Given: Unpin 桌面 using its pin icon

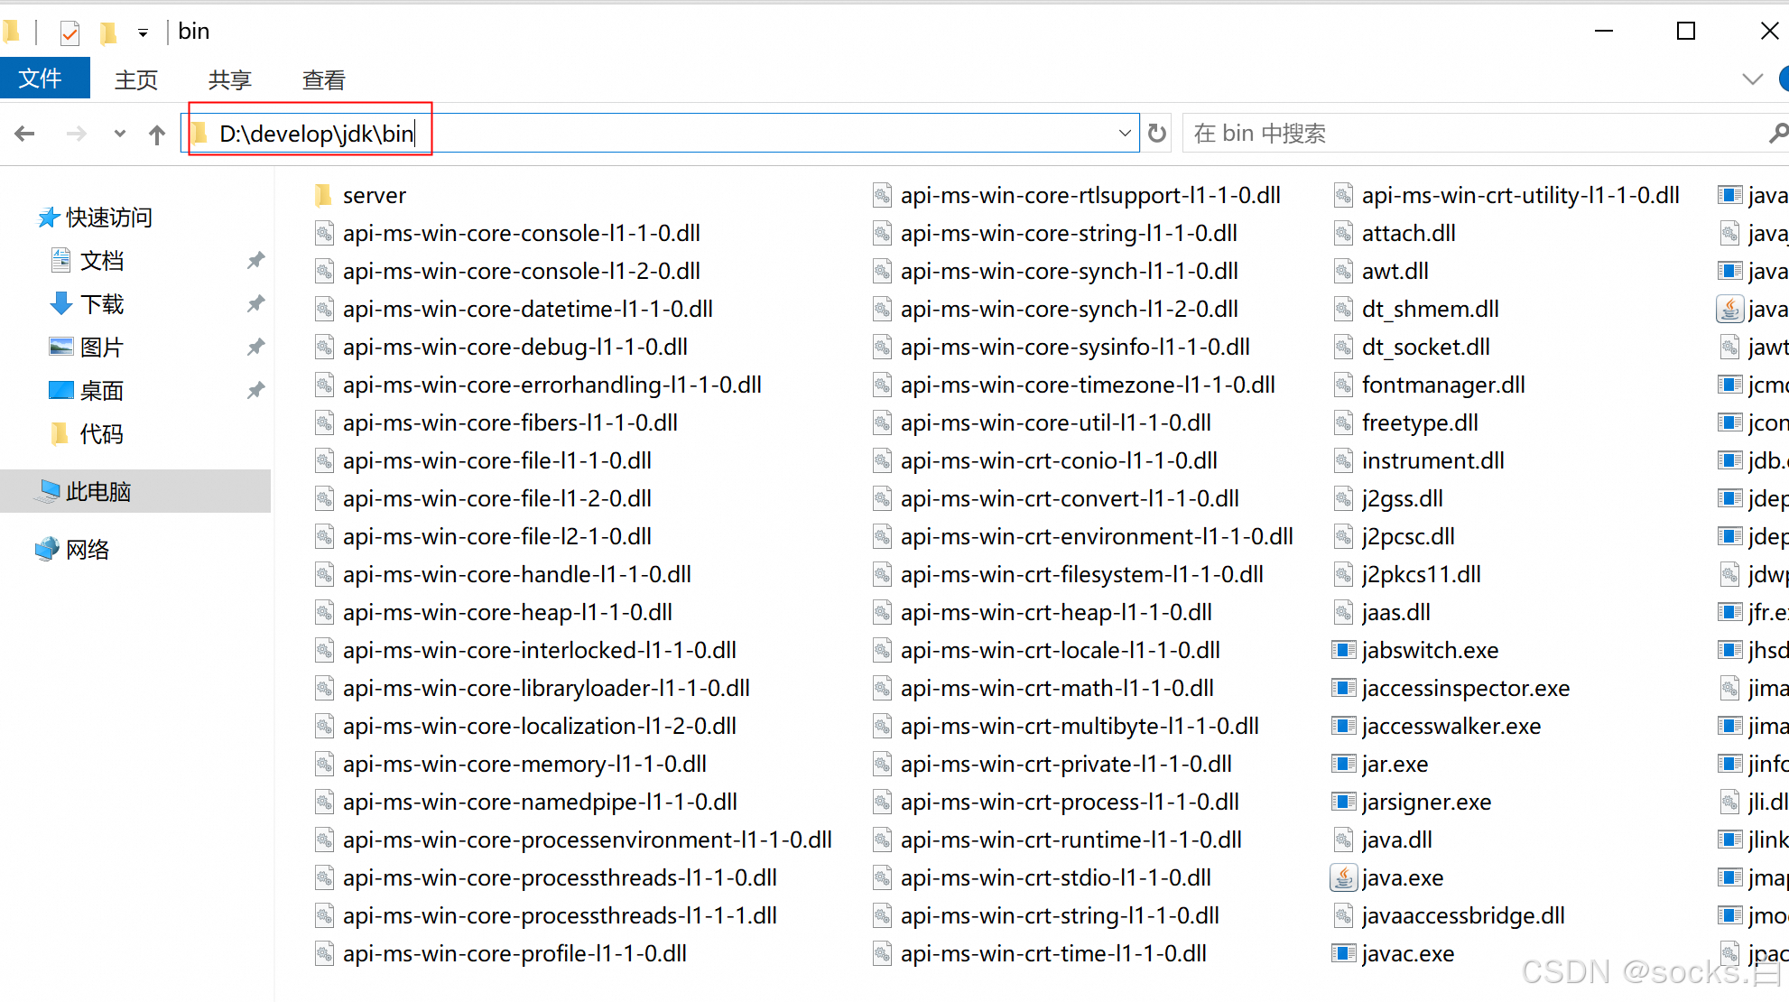Looking at the screenshot, I should click(256, 390).
